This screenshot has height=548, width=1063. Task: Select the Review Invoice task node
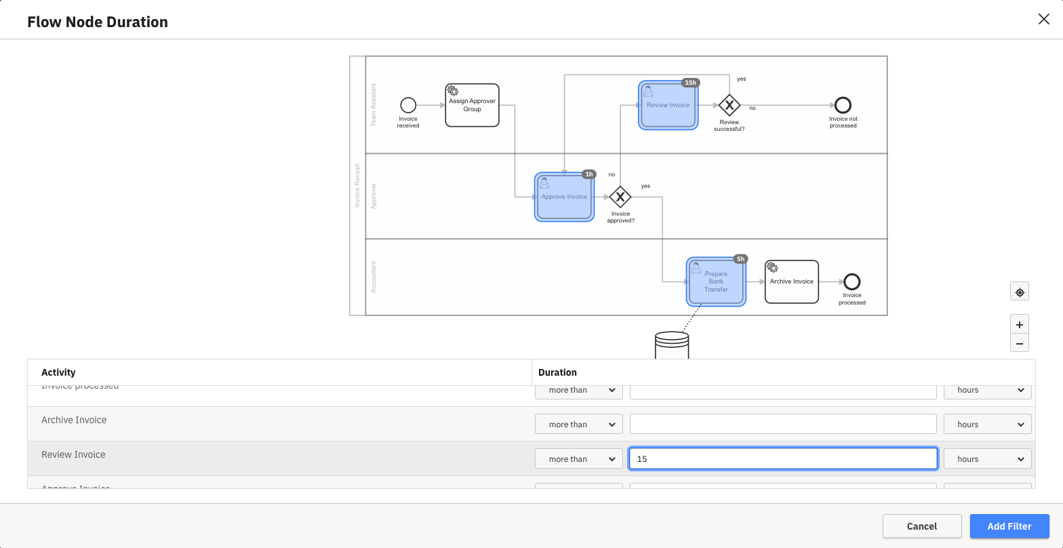(668, 105)
